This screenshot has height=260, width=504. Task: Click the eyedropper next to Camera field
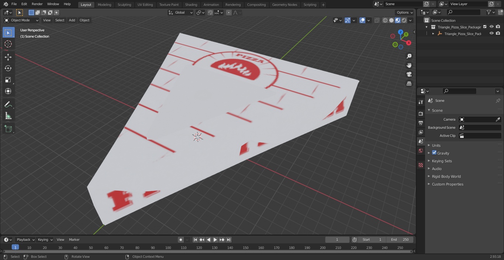click(x=498, y=119)
